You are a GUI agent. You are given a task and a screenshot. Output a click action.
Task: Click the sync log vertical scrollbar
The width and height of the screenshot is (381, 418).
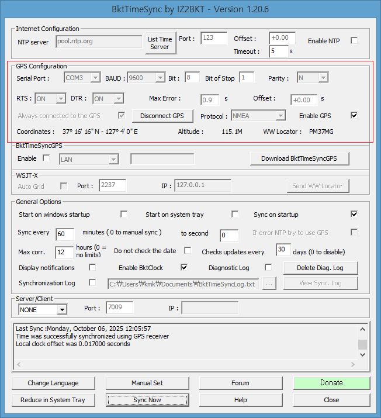pyautogui.click(x=362, y=344)
